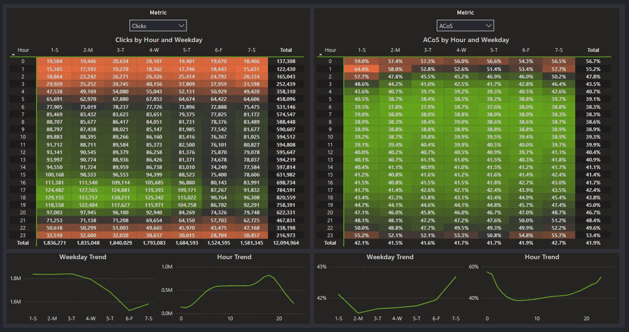
Task: Open the Clicks metric dropdown
Action: tap(158, 26)
